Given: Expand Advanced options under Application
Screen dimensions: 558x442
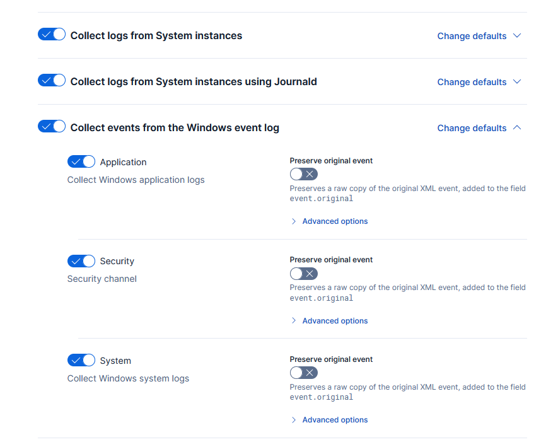Looking at the screenshot, I should coord(335,221).
